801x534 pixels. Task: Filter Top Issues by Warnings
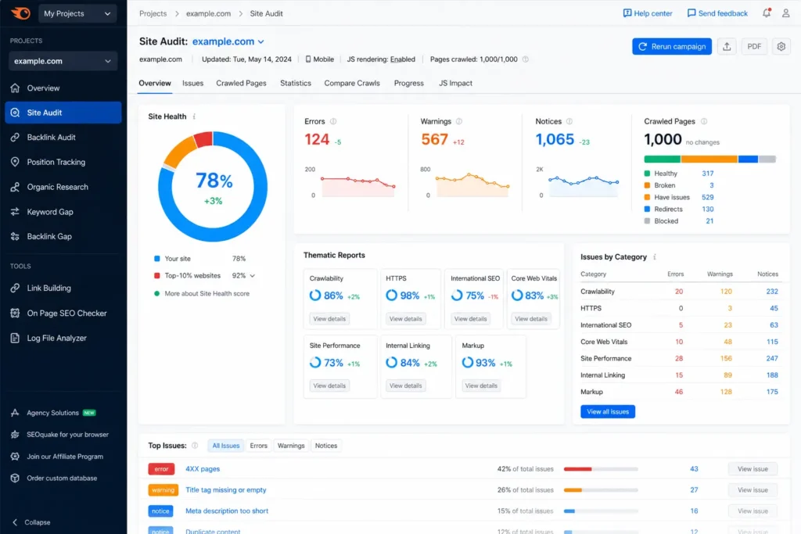(x=291, y=446)
